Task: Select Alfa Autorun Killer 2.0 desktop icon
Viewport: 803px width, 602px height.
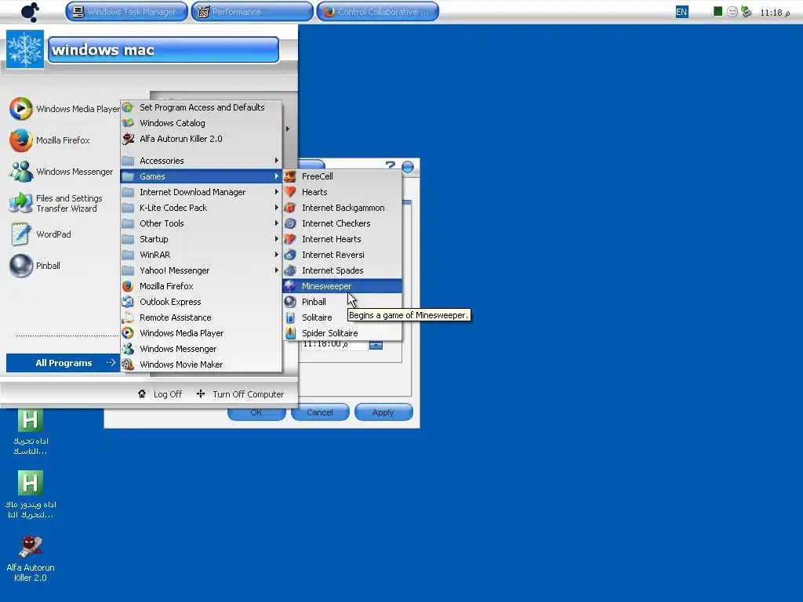Action: pos(31,558)
